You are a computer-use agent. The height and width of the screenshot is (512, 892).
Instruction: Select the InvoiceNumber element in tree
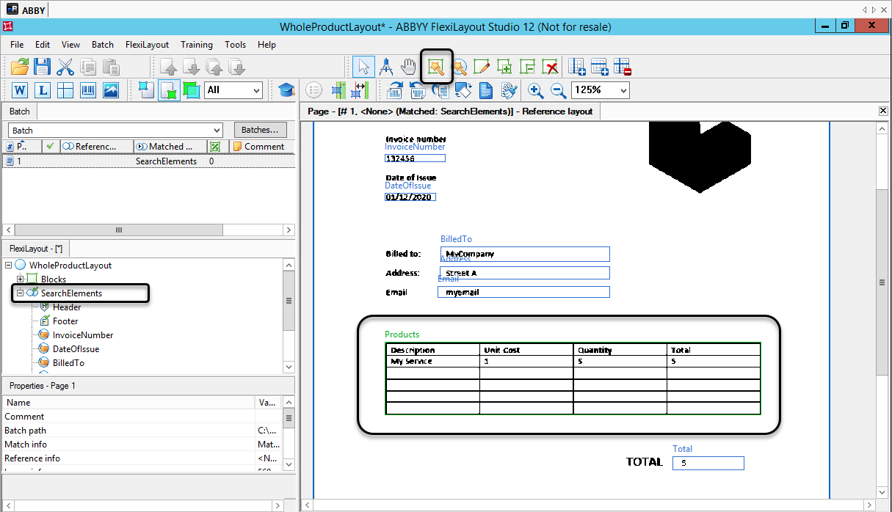pyautogui.click(x=83, y=335)
